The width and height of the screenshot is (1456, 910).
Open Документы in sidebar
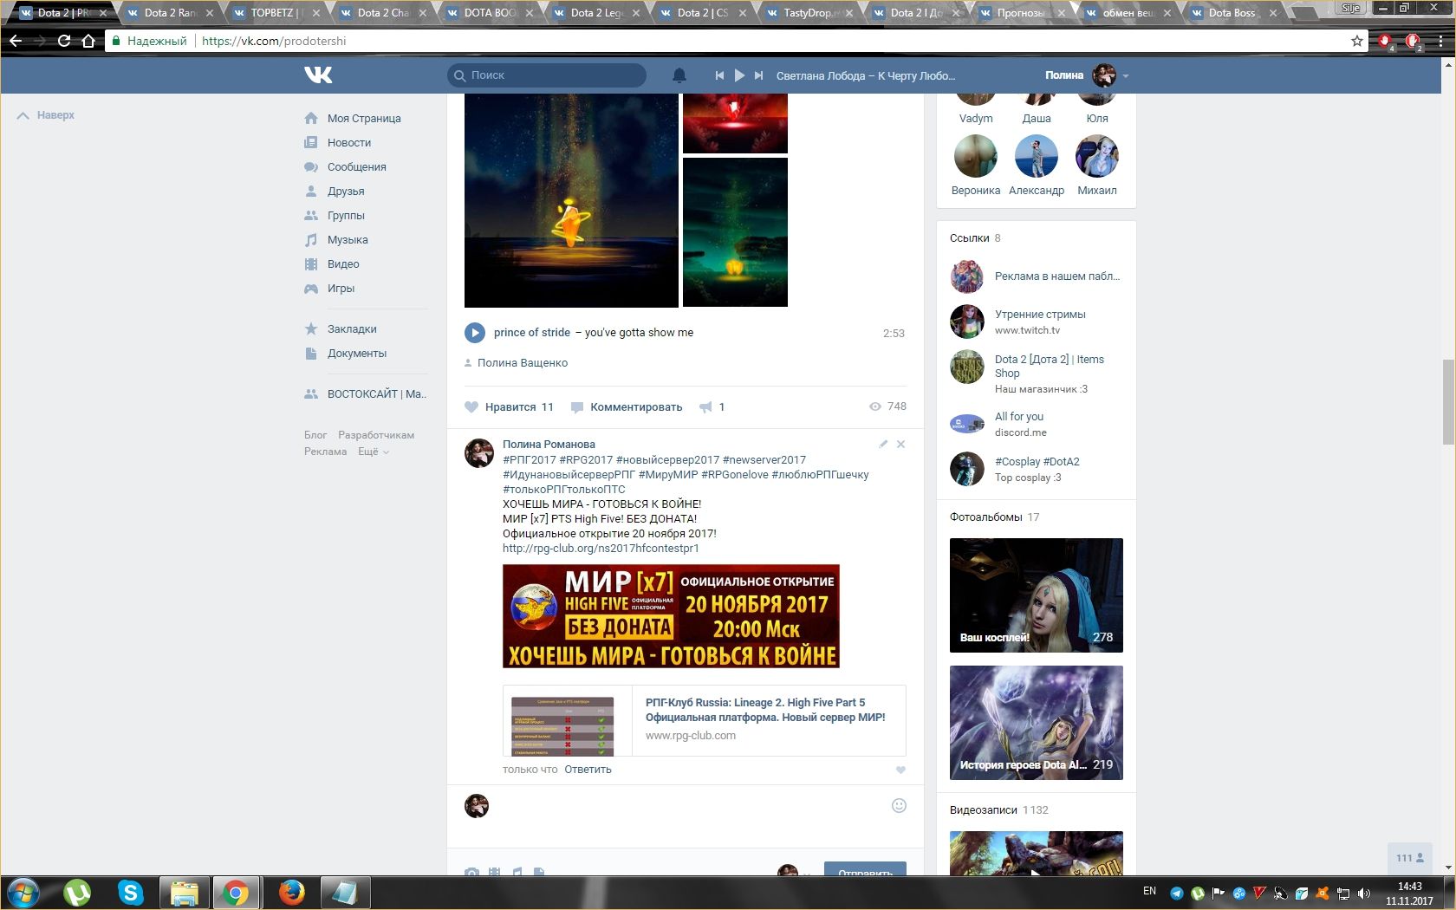(x=356, y=353)
